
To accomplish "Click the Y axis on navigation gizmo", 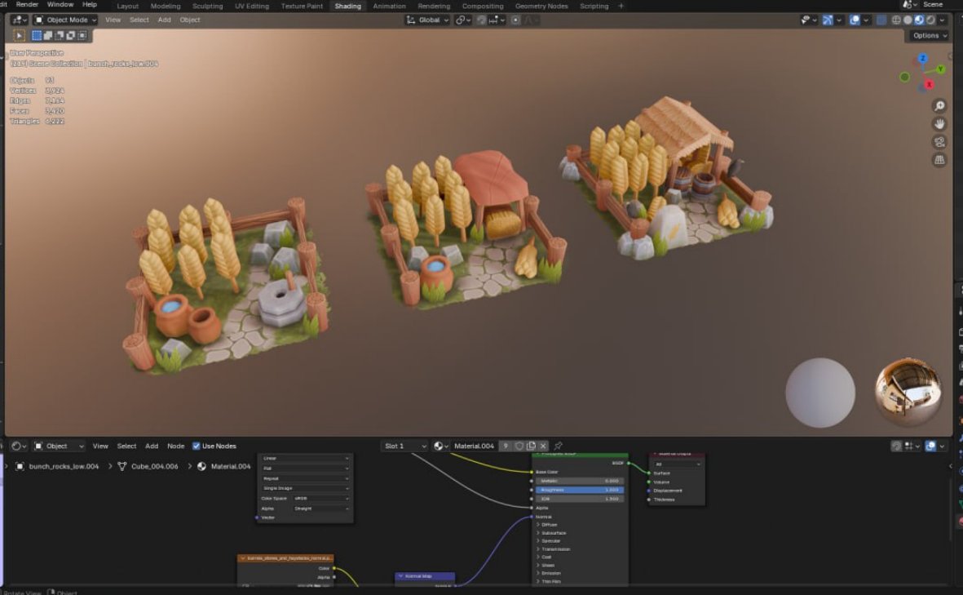I will click(x=940, y=69).
